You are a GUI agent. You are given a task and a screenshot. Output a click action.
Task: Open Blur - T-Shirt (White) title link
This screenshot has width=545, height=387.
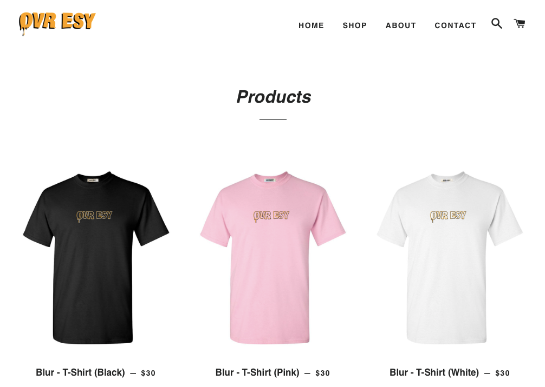pos(434,372)
